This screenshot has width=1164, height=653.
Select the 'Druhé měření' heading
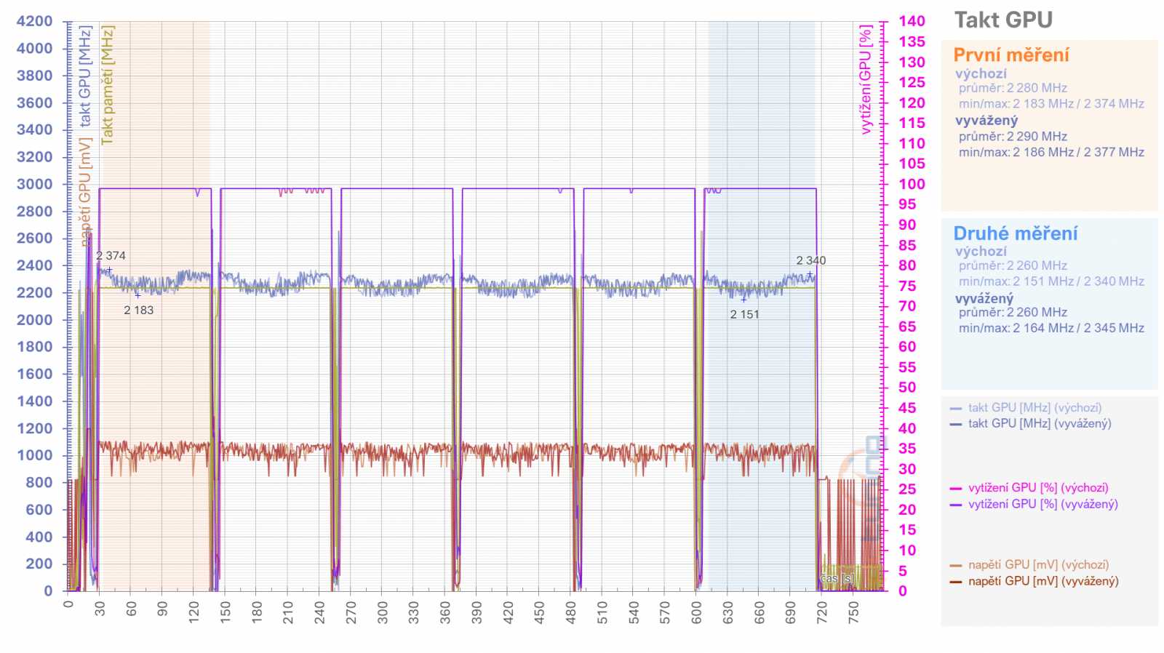click(1016, 233)
